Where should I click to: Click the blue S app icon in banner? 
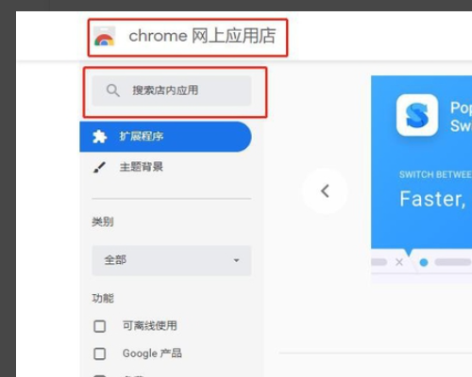417,115
